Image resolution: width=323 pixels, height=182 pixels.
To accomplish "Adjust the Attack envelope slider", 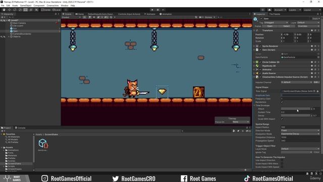I will (x=295, y=109).
